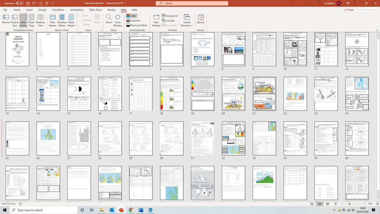Open the Notes Master view
380x214 pixels.
pyautogui.click(x=71, y=20)
